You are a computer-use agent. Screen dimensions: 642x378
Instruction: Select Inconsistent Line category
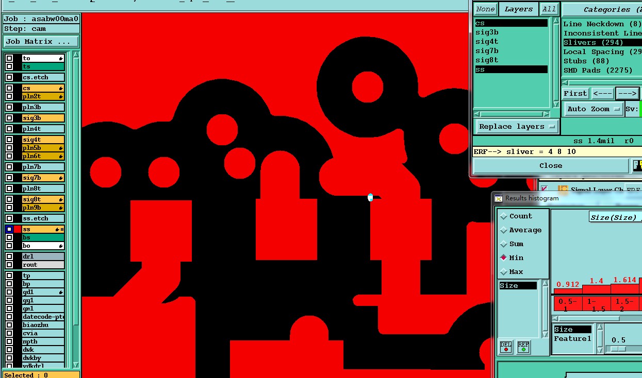(x=602, y=33)
